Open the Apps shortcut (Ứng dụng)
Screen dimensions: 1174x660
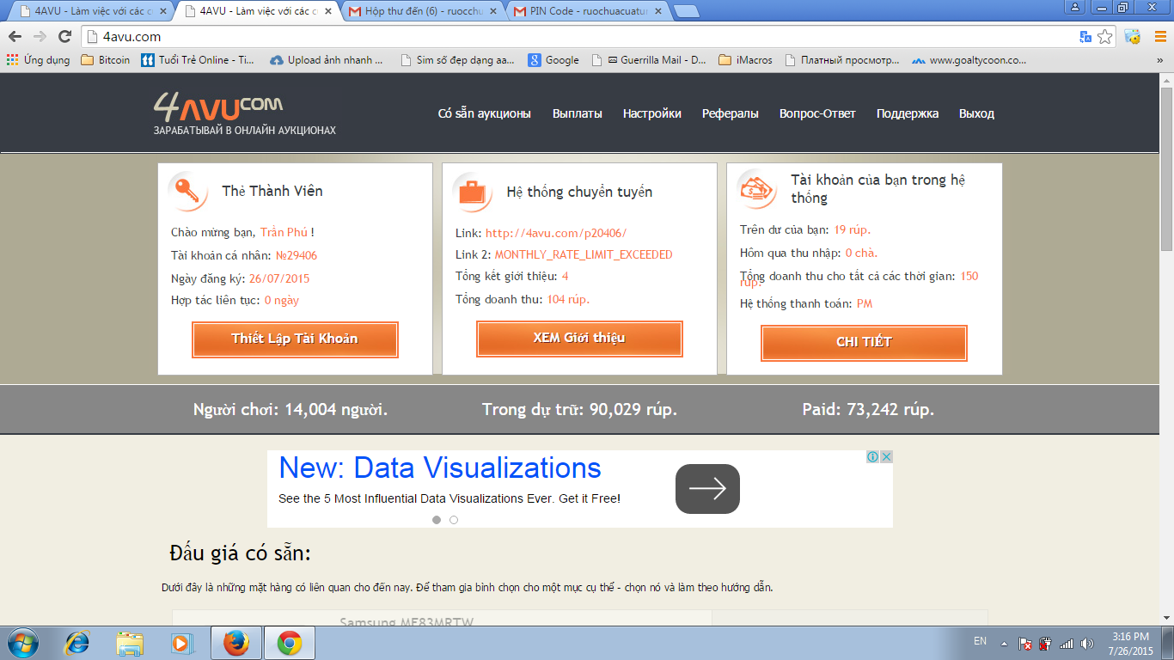tap(38, 60)
